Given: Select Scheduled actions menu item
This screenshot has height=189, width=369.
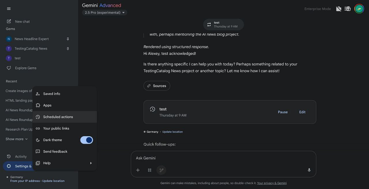Looking at the screenshot, I should [65, 117].
